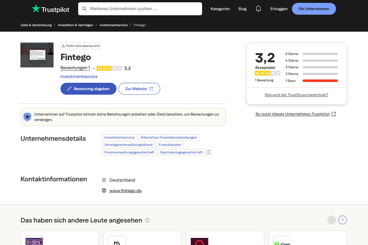This screenshot has height=245, width=368.
Task: Show previous carousel companies
Action: coord(331,220)
